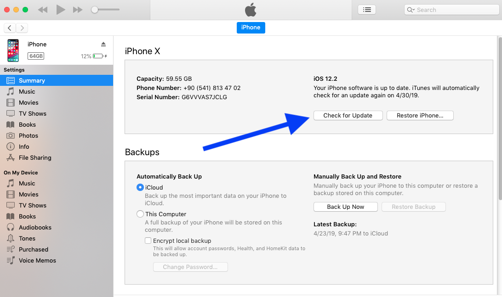Click the TV Shows icon under On My Device
Image resolution: width=502 pixels, height=297 pixels.
pos(11,205)
